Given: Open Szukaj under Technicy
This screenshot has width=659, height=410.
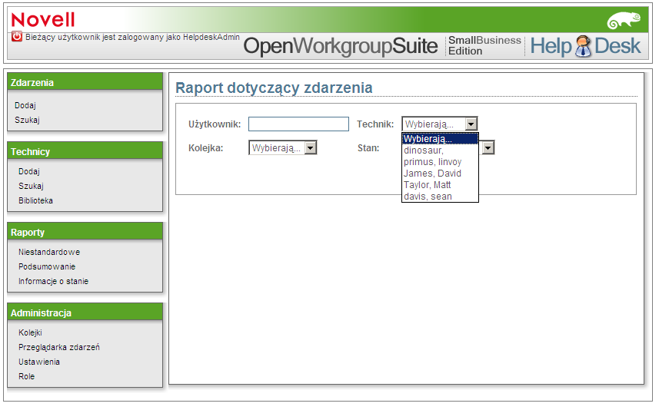Looking at the screenshot, I should (x=31, y=186).
